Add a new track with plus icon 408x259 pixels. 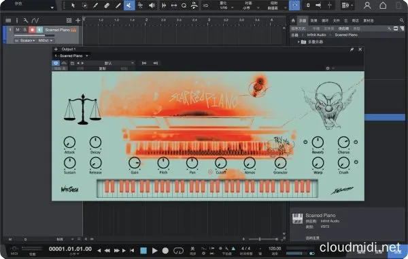[x=78, y=20]
